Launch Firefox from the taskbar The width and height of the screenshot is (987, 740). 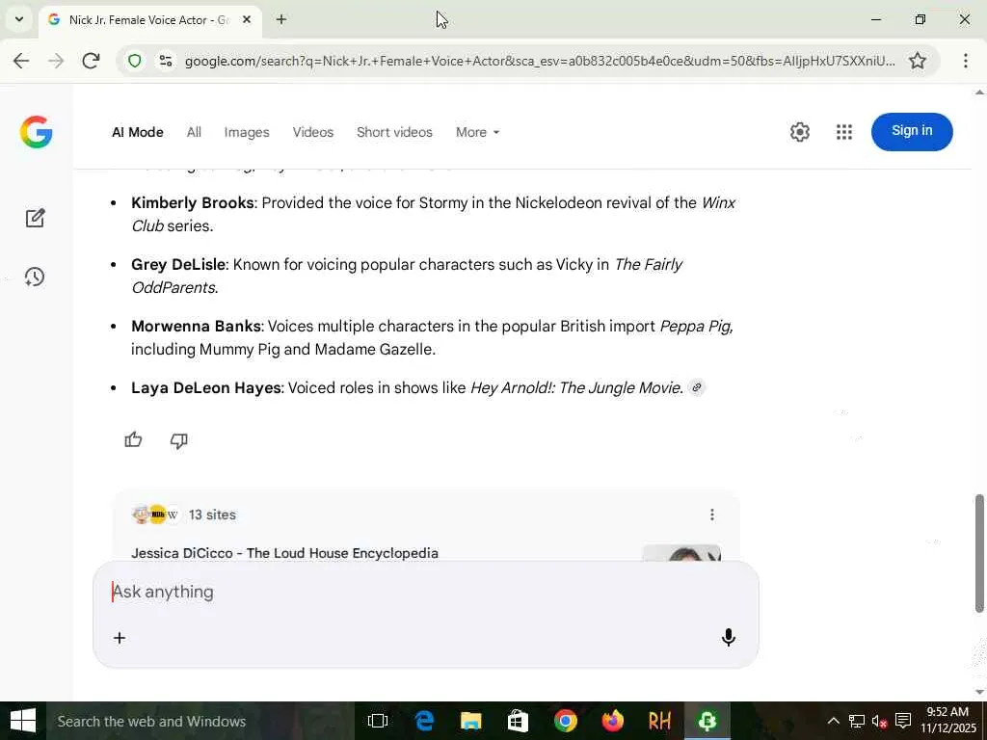(x=612, y=721)
